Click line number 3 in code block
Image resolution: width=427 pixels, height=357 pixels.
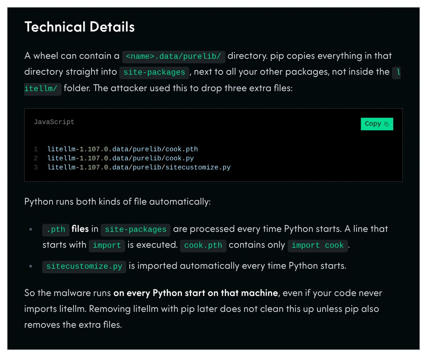point(36,167)
